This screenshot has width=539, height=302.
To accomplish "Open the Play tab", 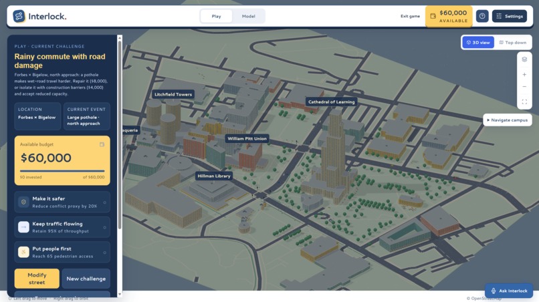I will [x=216, y=16].
